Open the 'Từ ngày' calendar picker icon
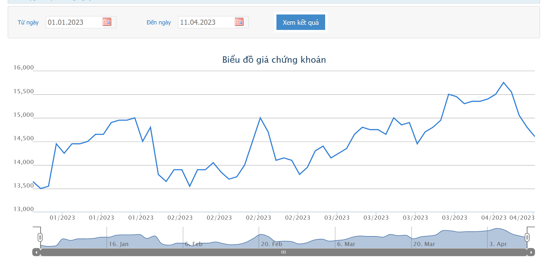This screenshot has height=266, width=549. coord(107,22)
